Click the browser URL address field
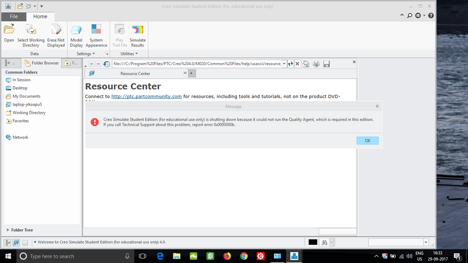Image resolution: width=468 pixels, height=263 pixels. pyautogui.click(x=197, y=64)
